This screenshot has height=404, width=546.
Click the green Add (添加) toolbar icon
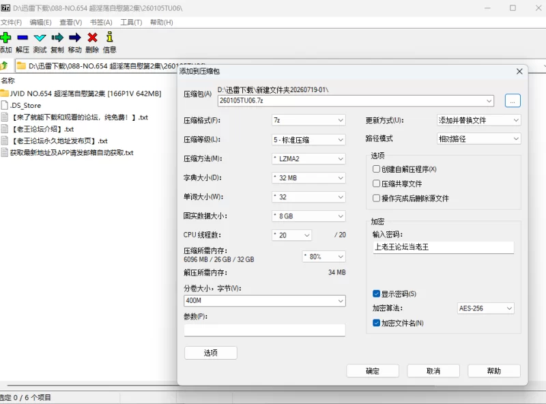click(x=5, y=38)
